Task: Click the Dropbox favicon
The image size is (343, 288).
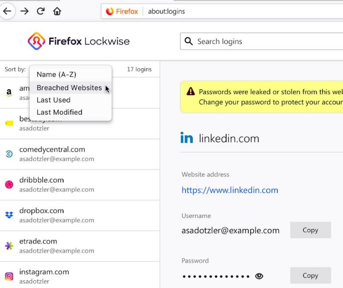Action: click(x=9, y=215)
